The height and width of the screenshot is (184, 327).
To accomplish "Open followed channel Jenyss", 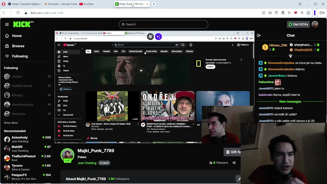I will click(17, 76).
